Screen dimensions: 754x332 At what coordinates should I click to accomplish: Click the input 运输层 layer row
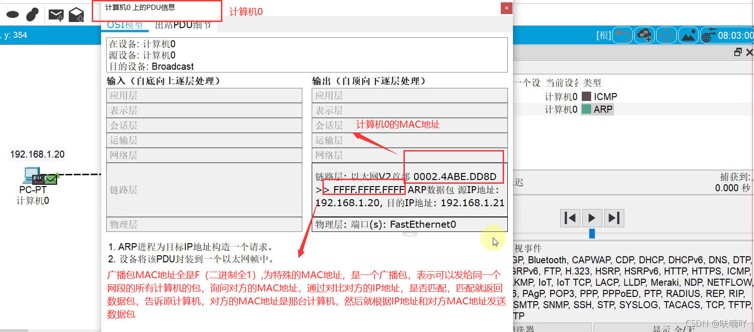point(204,140)
